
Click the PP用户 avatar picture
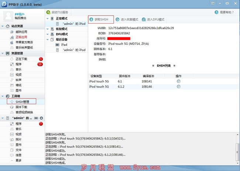8,16
